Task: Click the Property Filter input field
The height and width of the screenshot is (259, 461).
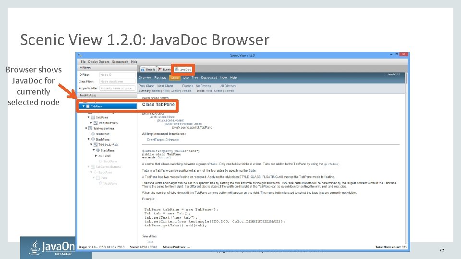Action: (x=117, y=88)
